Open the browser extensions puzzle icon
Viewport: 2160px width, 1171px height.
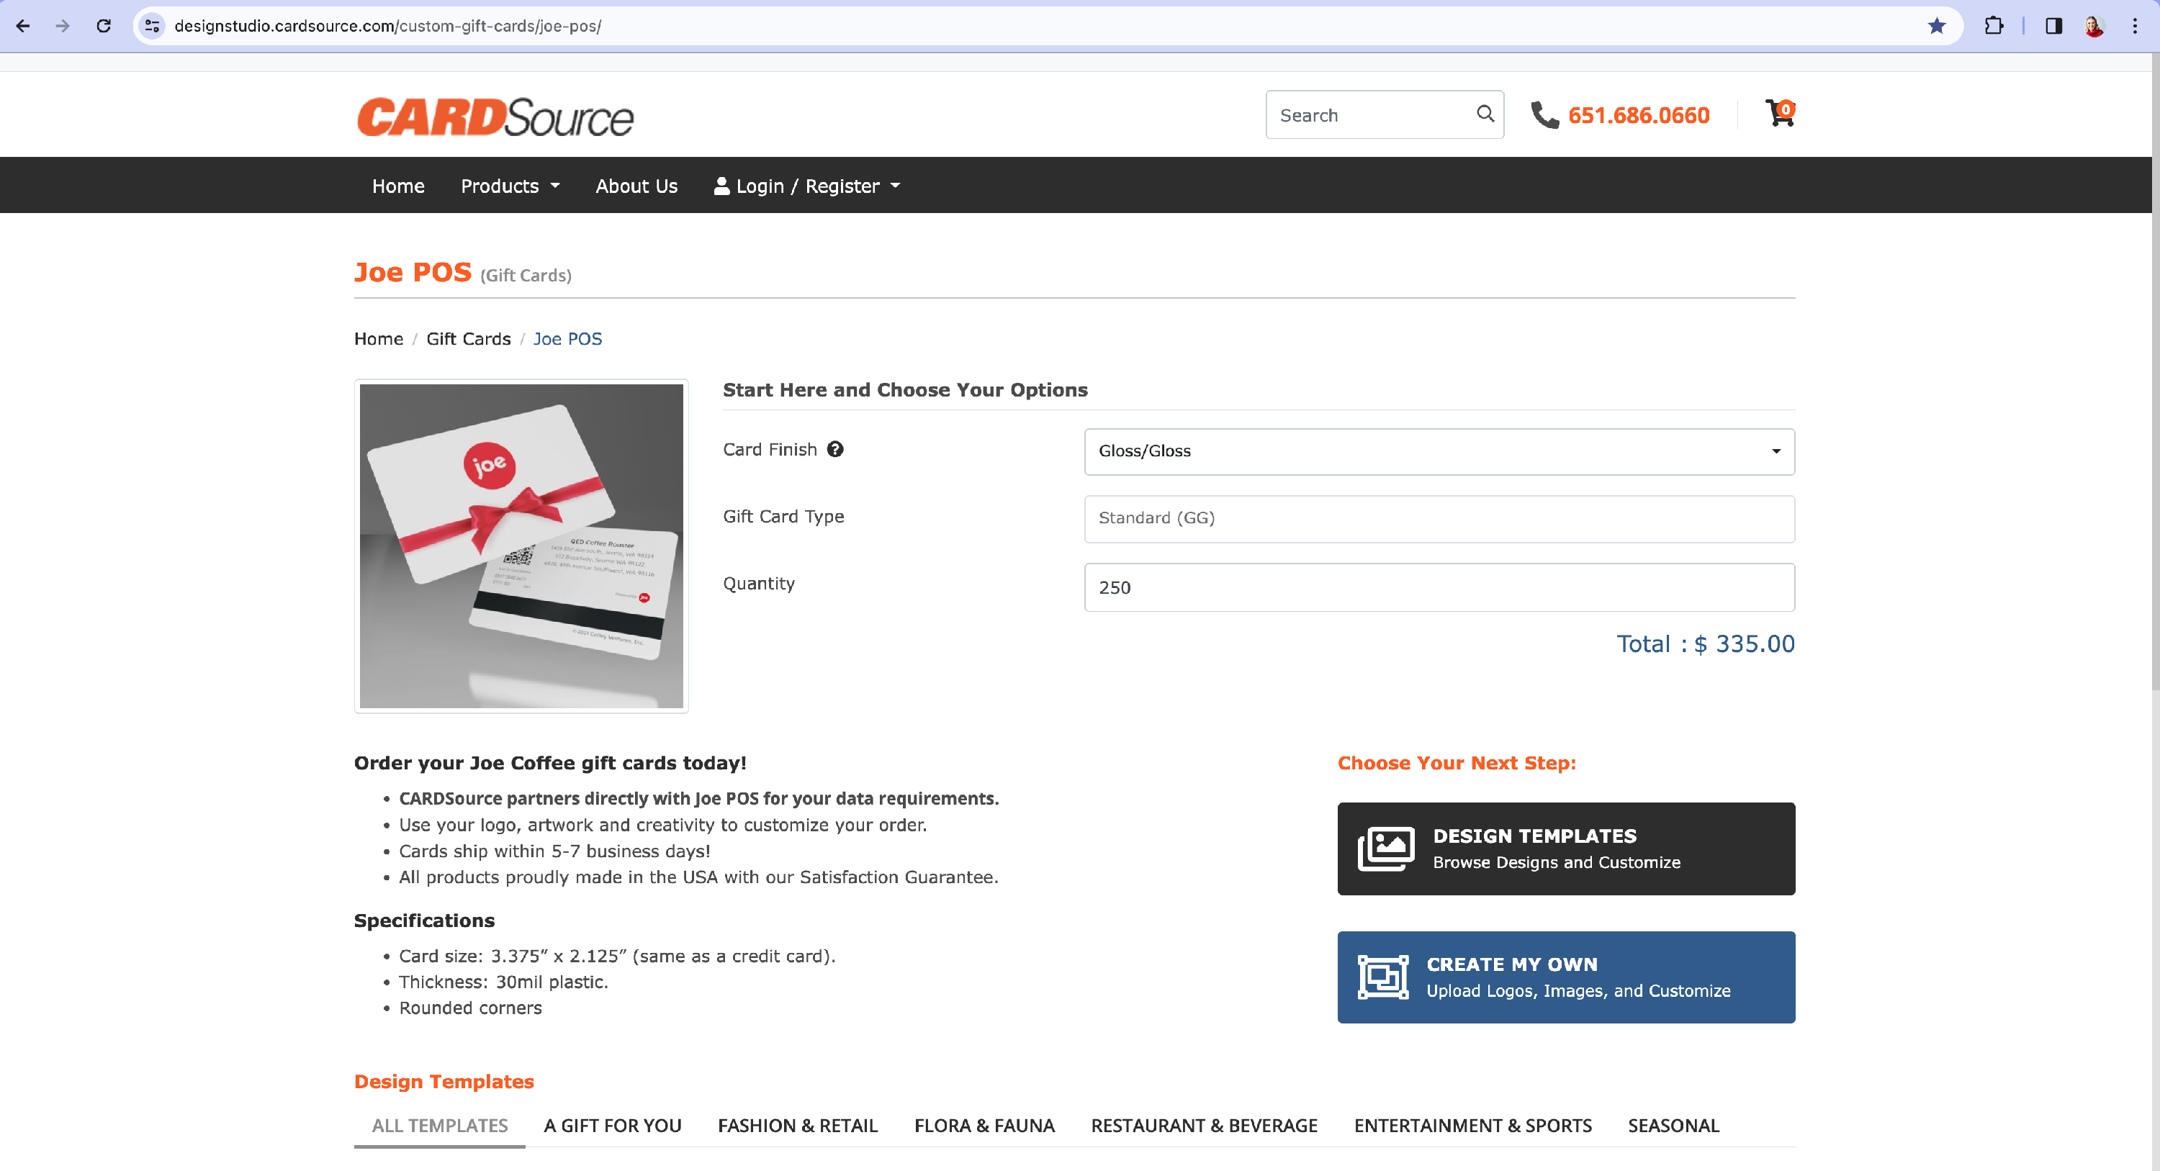1994,26
